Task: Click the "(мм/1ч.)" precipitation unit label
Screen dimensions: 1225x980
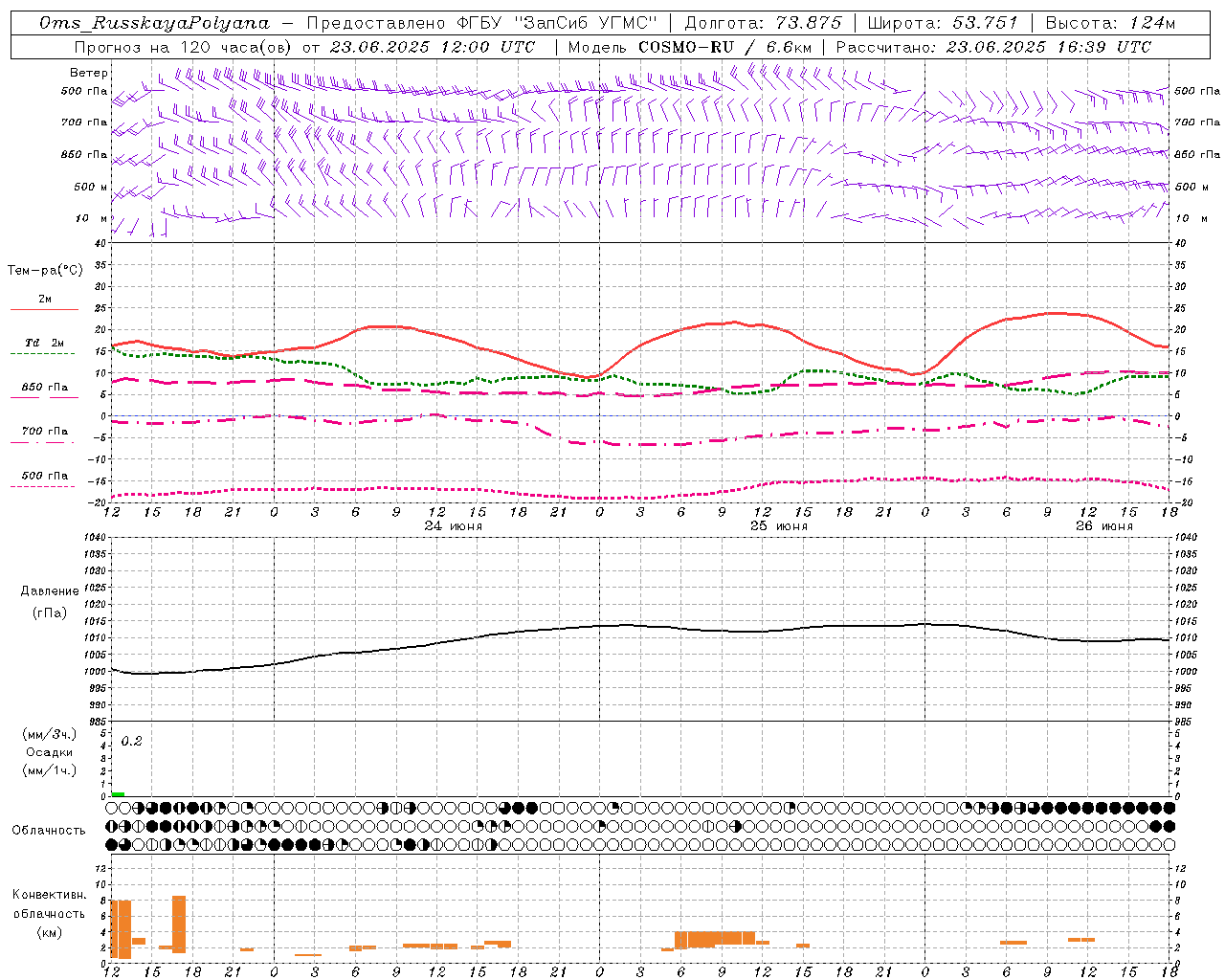Action: tap(50, 770)
